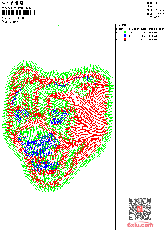
Task: Click the 'Green' color description
Action: 144,33
